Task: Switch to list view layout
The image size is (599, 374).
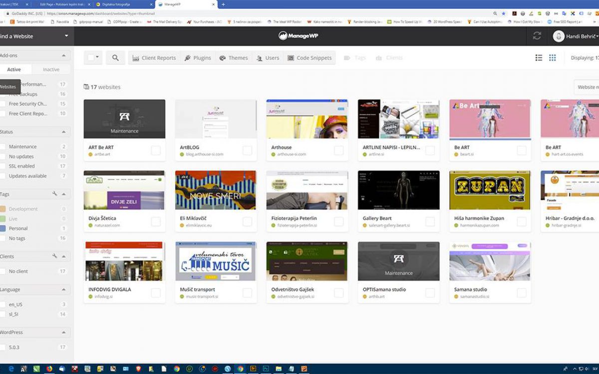Action: [539, 58]
